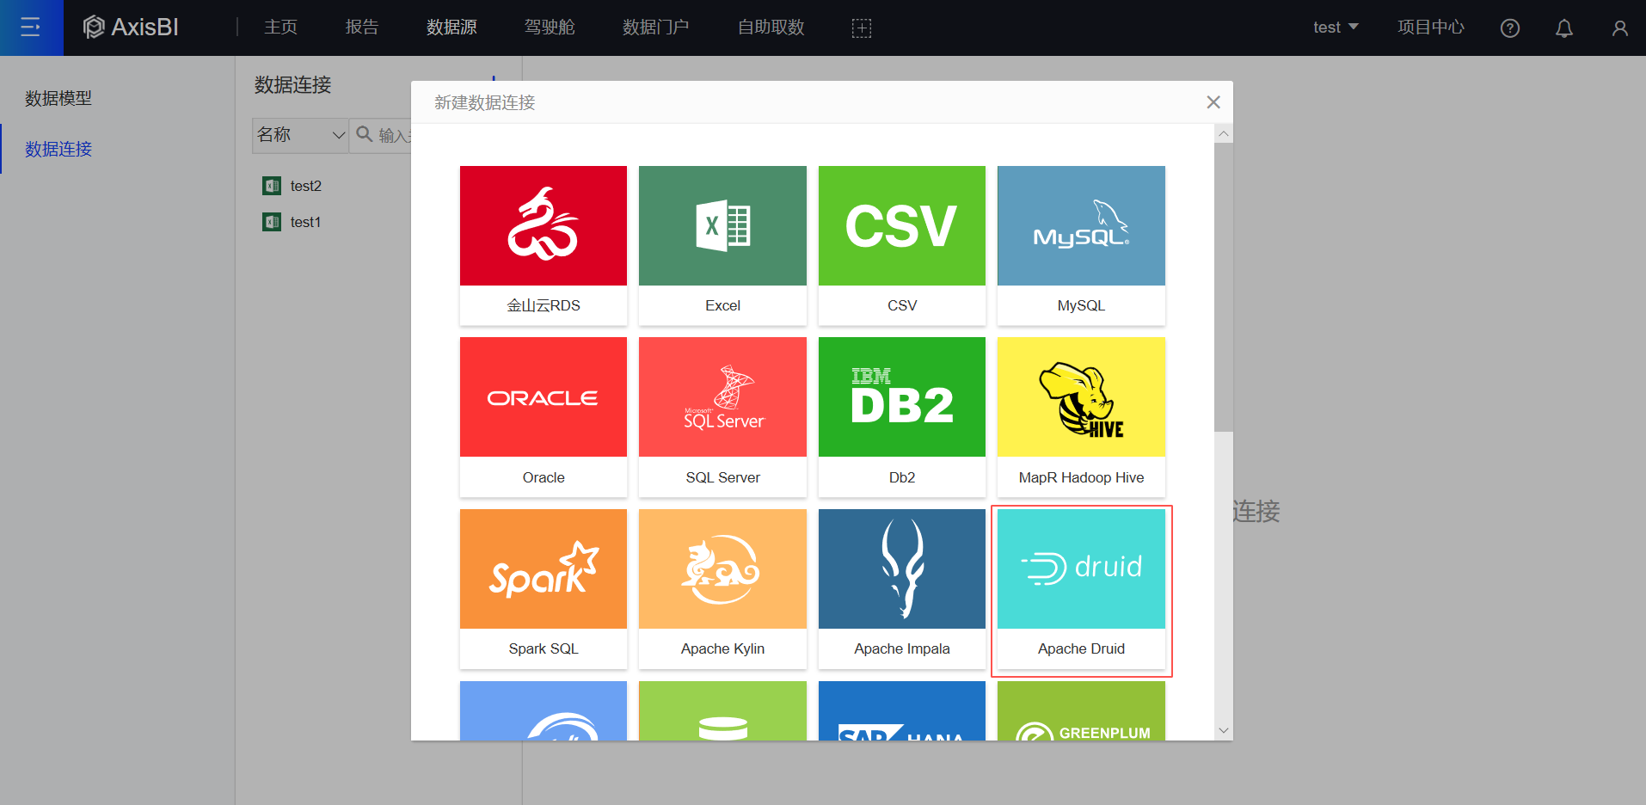Open 项目中心 link

pyautogui.click(x=1431, y=28)
